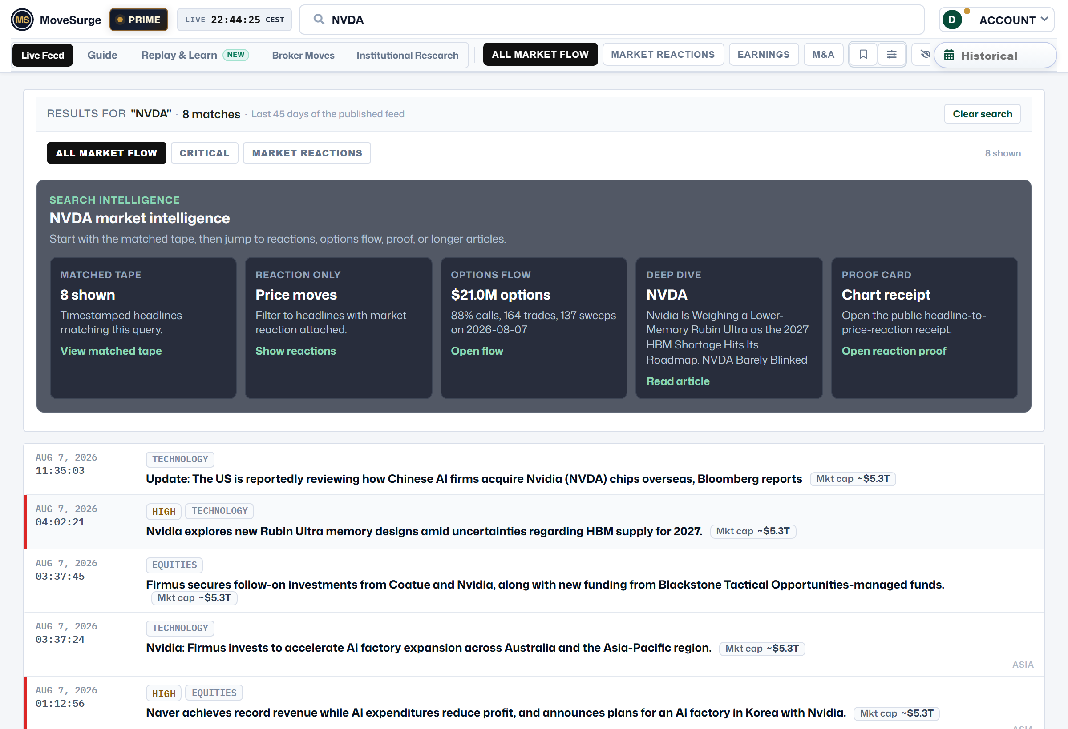Viewport: 1068px width, 729px height.
Task: Click the 8 matches count
Action: pos(211,114)
